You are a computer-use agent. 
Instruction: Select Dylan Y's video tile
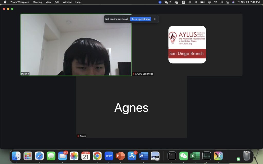pos(76,45)
